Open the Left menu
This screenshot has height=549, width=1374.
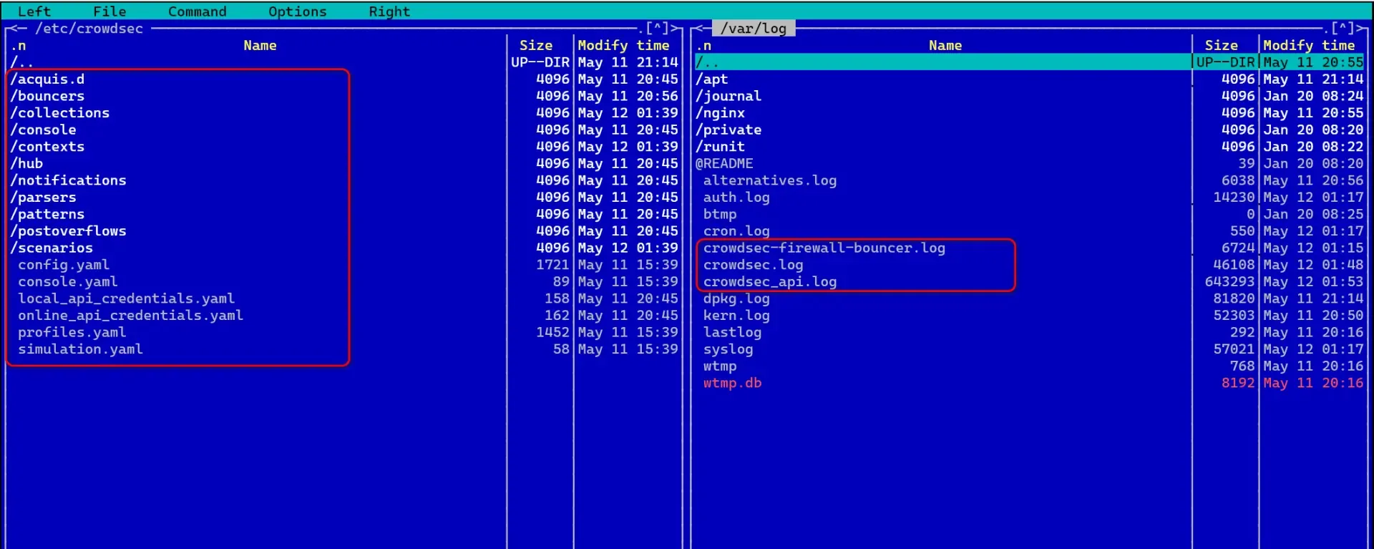click(34, 11)
